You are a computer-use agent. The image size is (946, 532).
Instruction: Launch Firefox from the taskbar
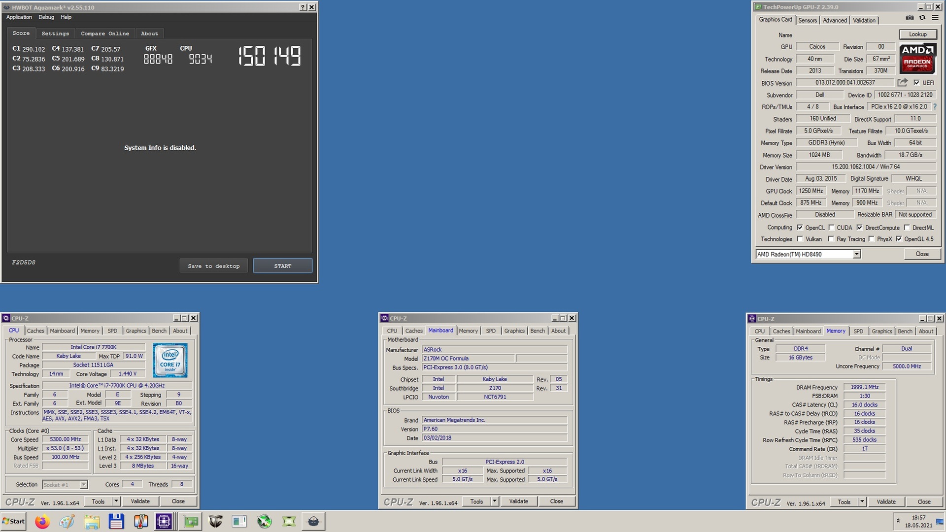tap(42, 521)
